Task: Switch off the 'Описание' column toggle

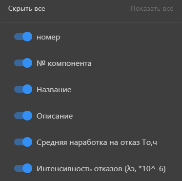Action: tap(23, 116)
